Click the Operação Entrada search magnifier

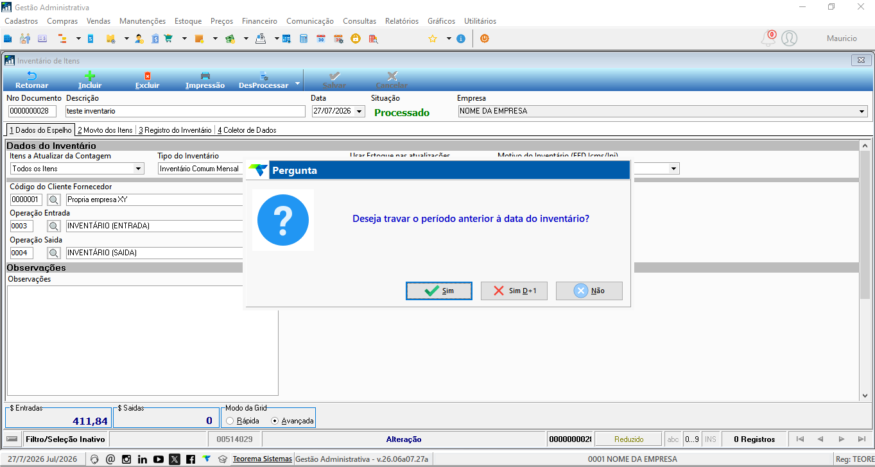[54, 226]
